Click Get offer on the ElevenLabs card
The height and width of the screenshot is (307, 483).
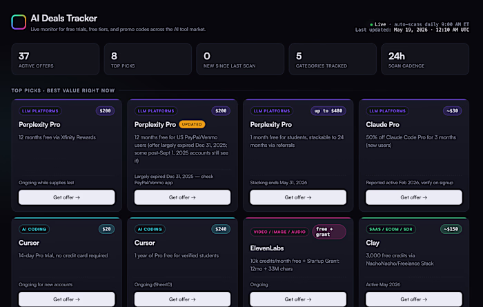[298, 299]
